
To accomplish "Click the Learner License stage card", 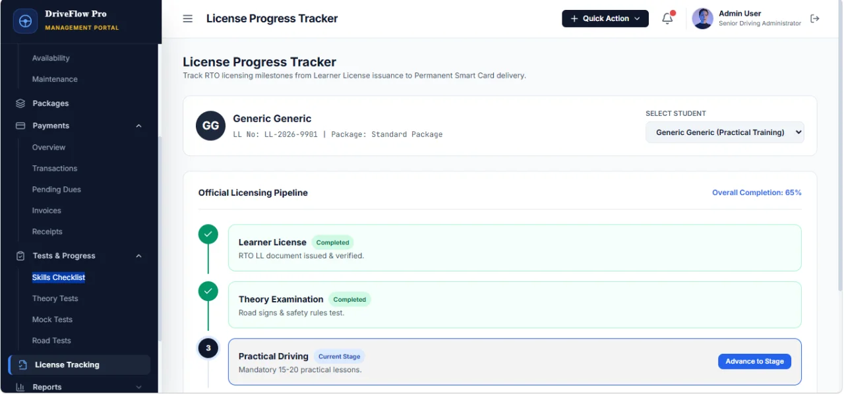I will [515, 248].
